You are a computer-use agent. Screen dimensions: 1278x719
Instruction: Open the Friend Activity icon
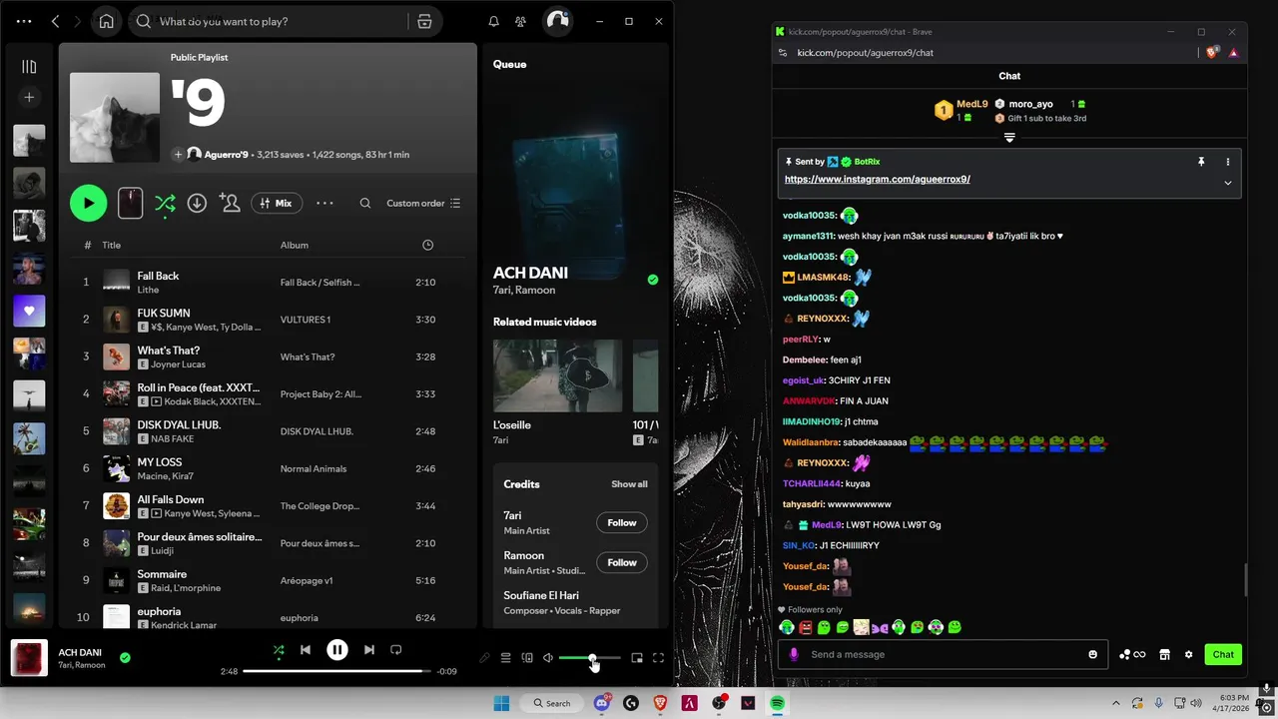coord(520,21)
